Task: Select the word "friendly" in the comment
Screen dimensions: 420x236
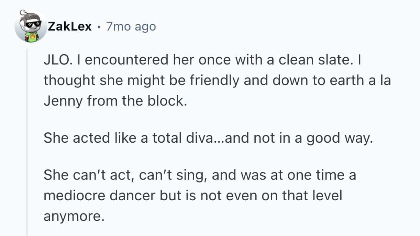Action: pyautogui.click(x=197, y=80)
